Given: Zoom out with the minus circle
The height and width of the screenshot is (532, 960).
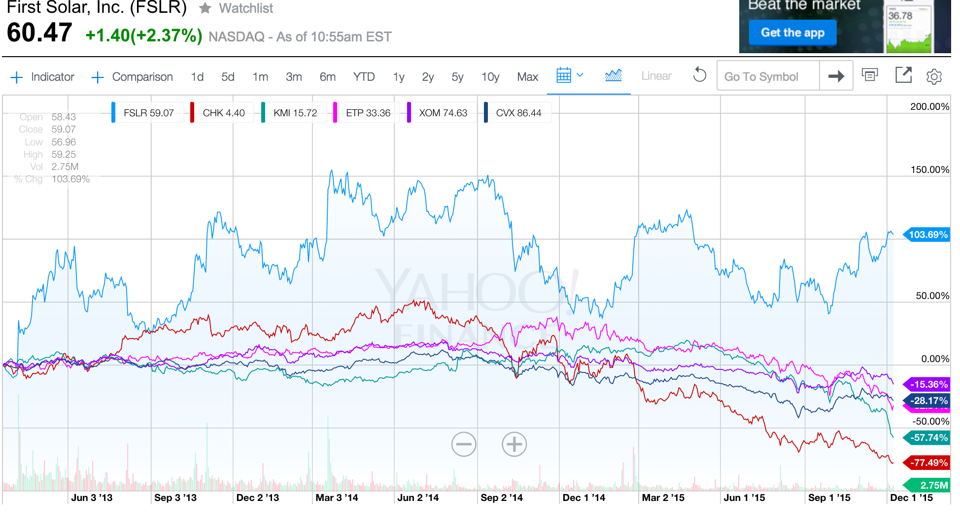Looking at the screenshot, I should click(x=464, y=444).
